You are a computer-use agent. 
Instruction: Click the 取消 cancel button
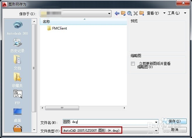pos(174,130)
